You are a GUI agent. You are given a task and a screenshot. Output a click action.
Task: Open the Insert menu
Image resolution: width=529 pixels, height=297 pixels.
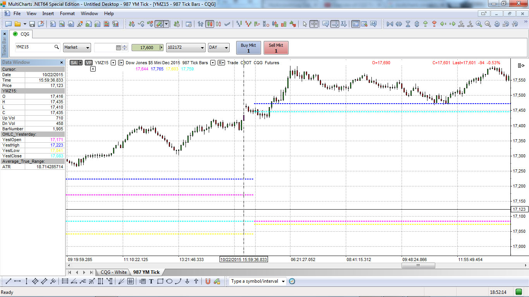(48, 14)
